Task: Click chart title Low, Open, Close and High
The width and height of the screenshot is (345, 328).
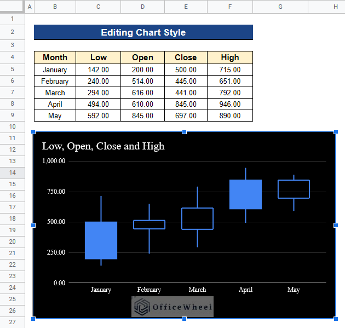Action: (x=103, y=146)
